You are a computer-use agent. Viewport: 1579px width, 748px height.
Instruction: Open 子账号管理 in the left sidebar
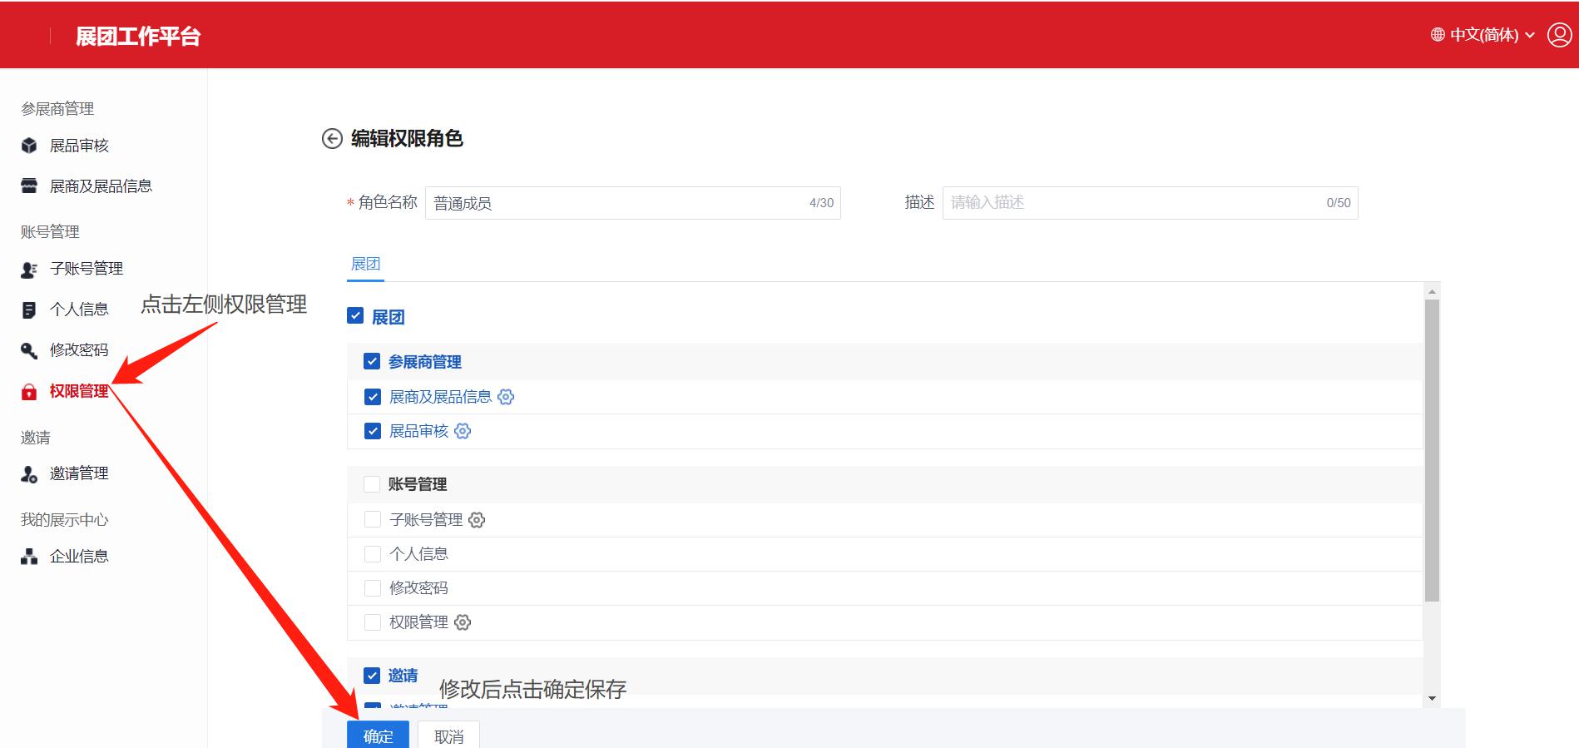click(x=86, y=269)
